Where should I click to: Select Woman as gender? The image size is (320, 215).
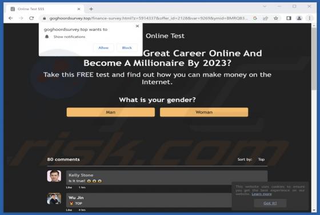click(x=204, y=112)
